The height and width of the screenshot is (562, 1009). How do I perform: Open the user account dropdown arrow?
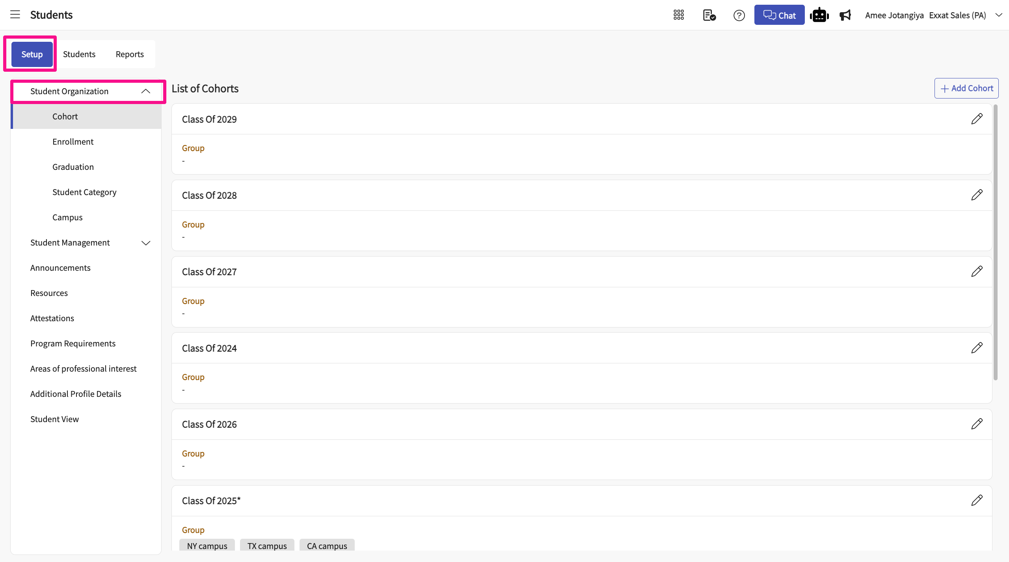[998, 15]
